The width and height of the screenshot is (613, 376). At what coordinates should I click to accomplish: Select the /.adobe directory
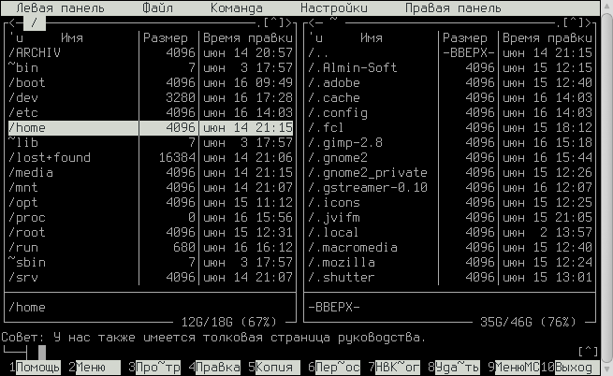pyautogui.click(x=450, y=83)
